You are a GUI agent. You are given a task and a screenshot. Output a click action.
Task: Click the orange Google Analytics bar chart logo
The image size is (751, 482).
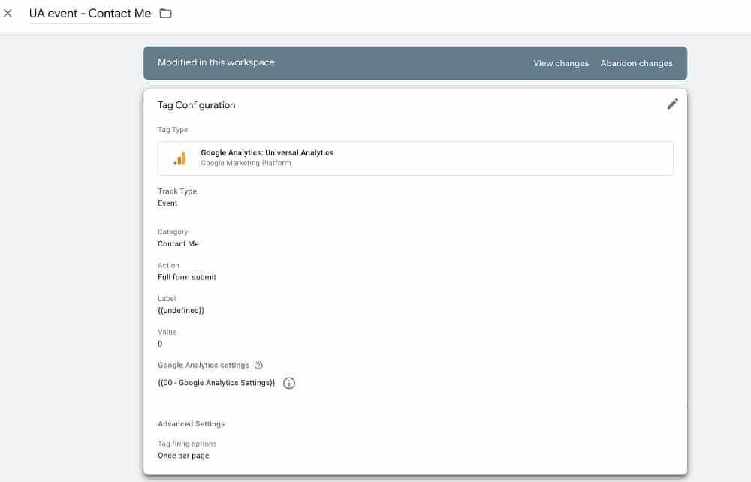click(x=179, y=158)
